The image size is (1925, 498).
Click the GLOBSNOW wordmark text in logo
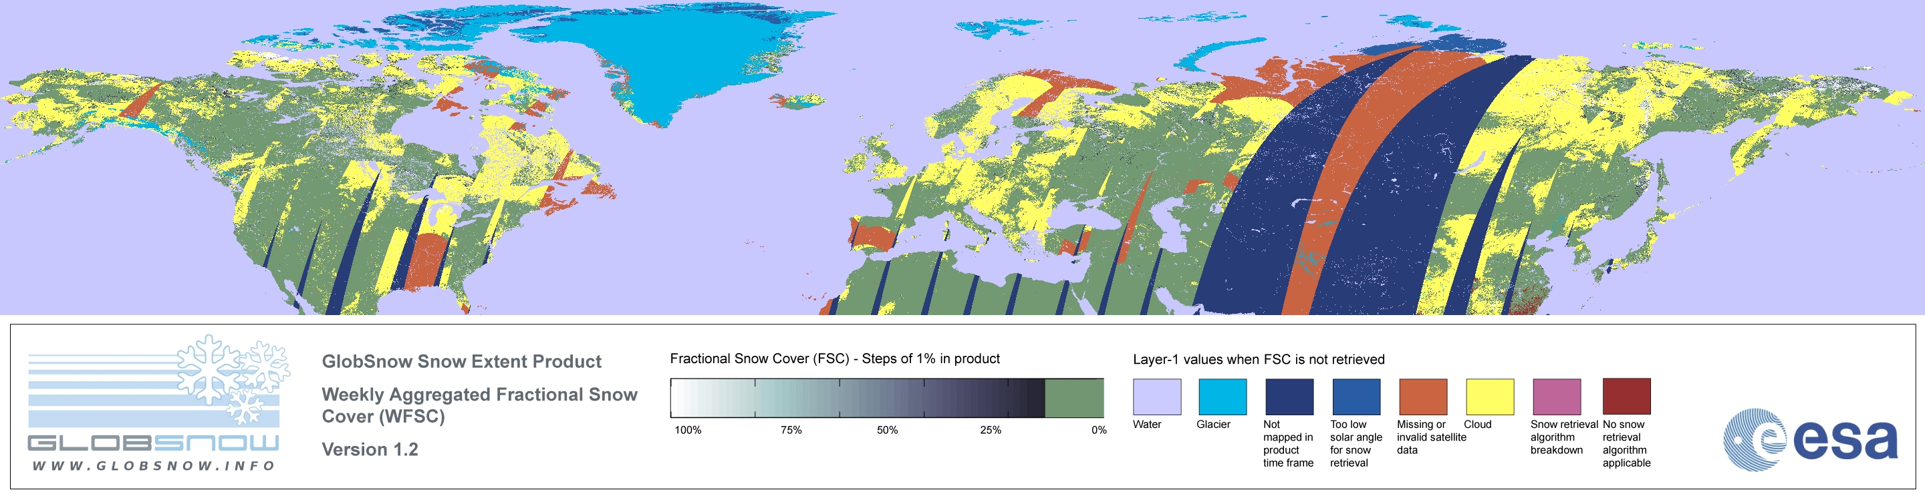click(153, 443)
